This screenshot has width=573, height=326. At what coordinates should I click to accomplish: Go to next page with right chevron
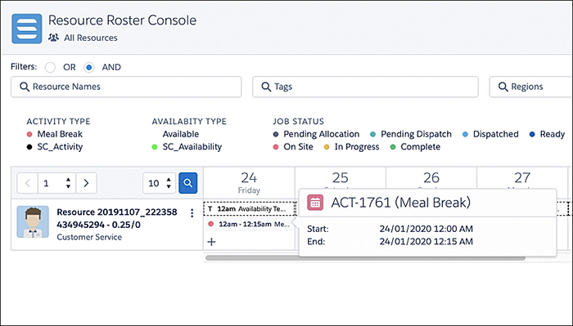tap(86, 183)
